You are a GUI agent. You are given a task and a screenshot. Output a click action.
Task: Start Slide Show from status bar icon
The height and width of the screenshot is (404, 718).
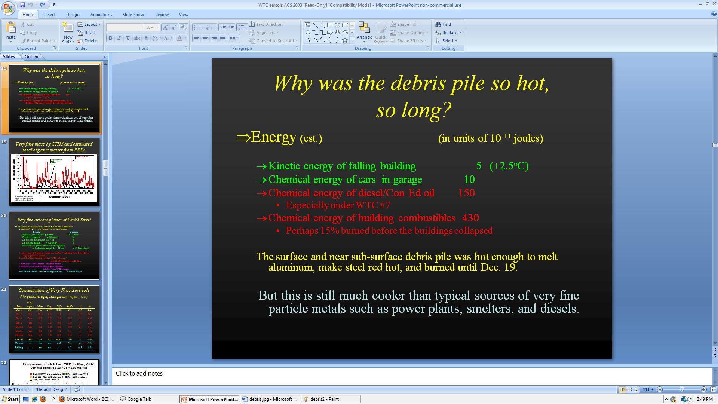tap(636, 389)
